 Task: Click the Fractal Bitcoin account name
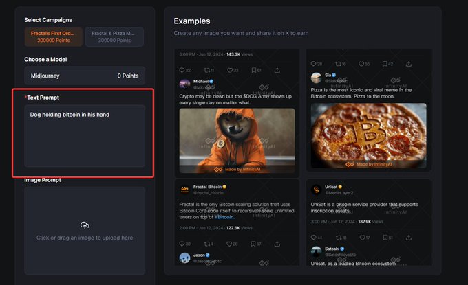pos(207,187)
